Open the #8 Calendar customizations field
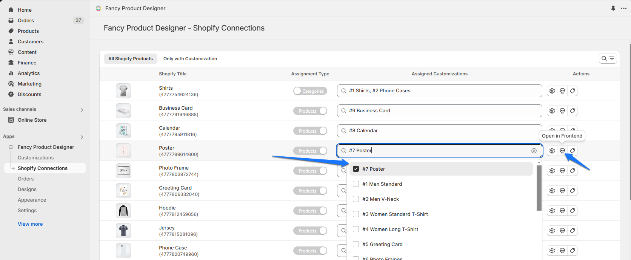Viewport: 631px width, 260px height. point(440,131)
